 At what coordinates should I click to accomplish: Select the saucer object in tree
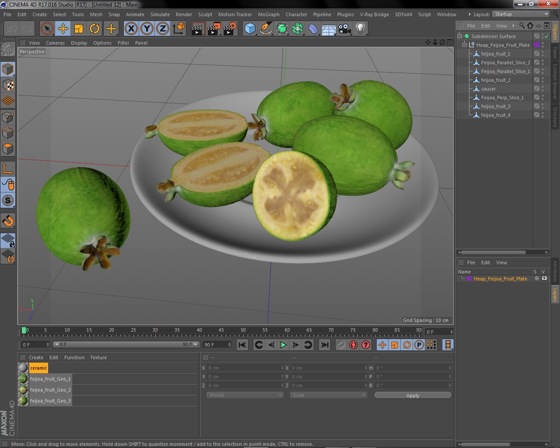(x=488, y=89)
